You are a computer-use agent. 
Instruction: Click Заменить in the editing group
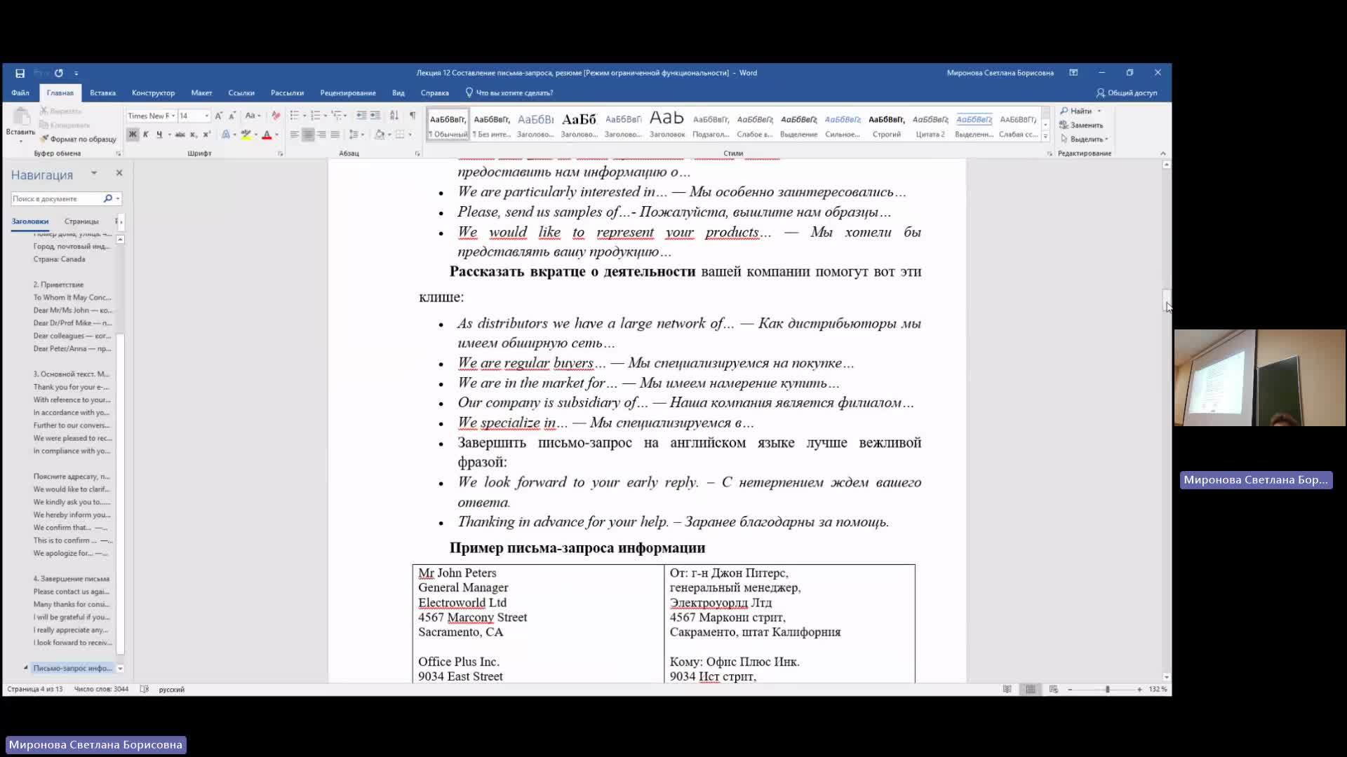tap(1081, 125)
